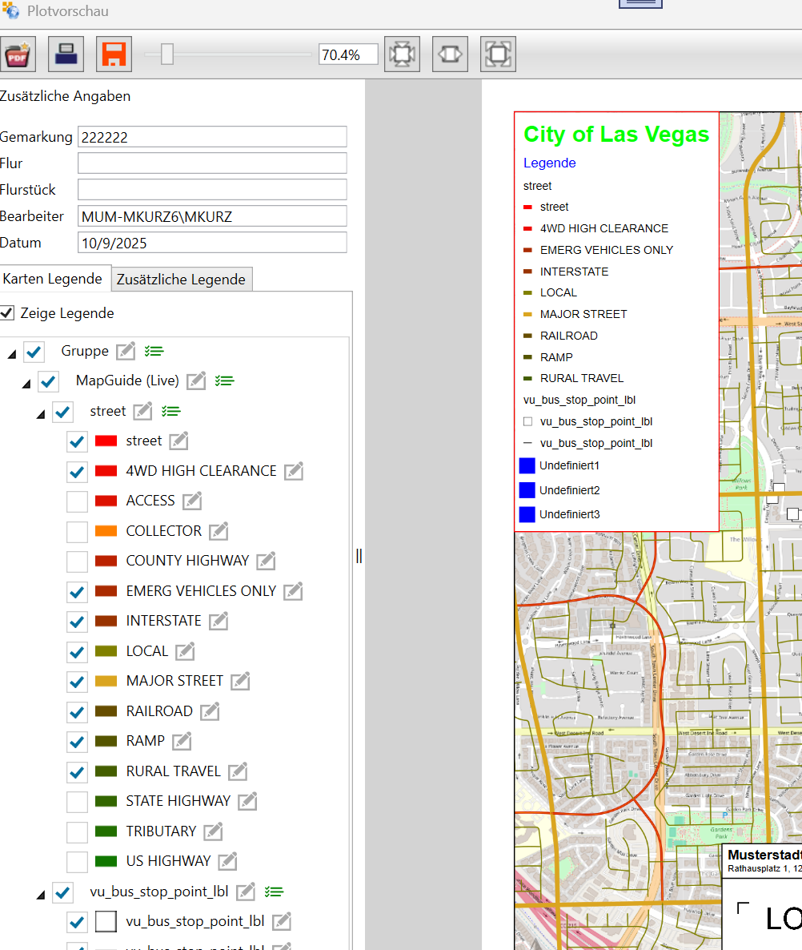Edit the MapGuide (Live) legend label
Image resolution: width=802 pixels, height=950 pixels.
click(197, 380)
